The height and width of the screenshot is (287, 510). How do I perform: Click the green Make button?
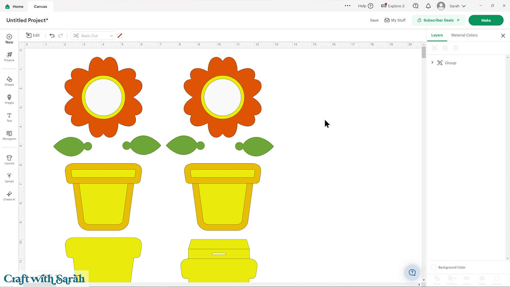(x=486, y=20)
